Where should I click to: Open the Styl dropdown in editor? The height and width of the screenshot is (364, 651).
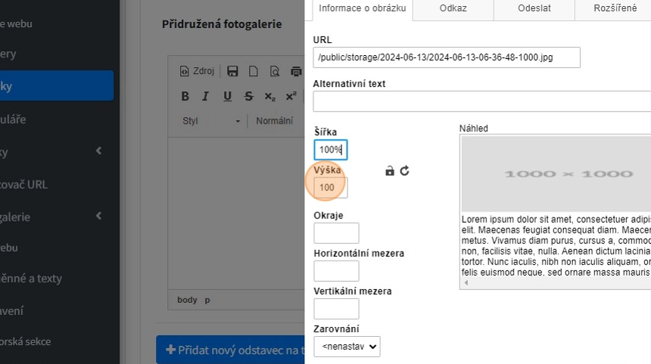pyautogui.click(x=211, y=121)
